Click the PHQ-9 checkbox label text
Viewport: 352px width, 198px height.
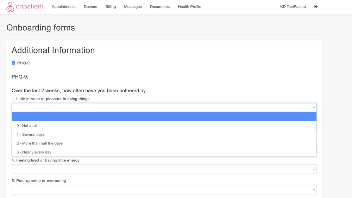(23, 63)
